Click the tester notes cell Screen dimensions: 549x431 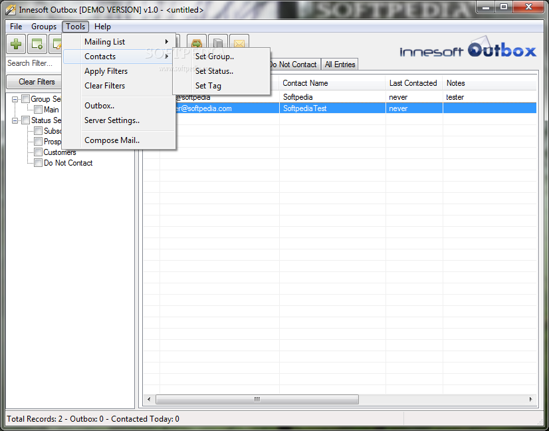click(x=489, y=97)
